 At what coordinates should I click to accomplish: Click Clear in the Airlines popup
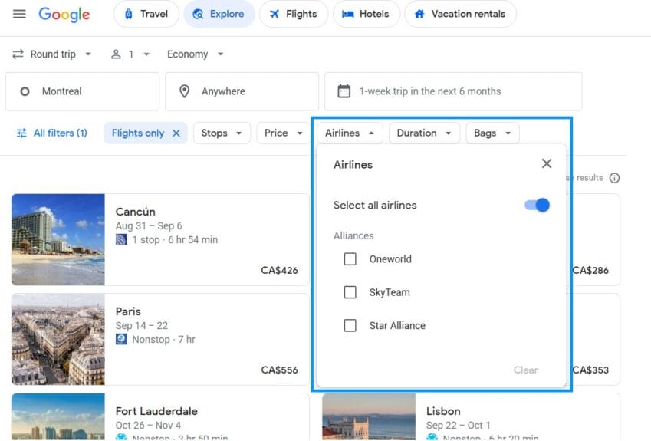pyautogui.click(x=525, y=370)
